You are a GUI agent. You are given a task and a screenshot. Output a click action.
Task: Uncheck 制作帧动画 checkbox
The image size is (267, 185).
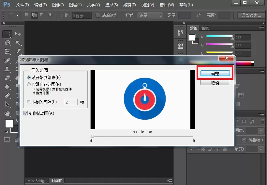click(x=25, y=113)
